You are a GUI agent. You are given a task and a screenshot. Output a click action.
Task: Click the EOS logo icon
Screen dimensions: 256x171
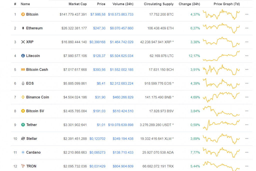(x=23, y=83)
